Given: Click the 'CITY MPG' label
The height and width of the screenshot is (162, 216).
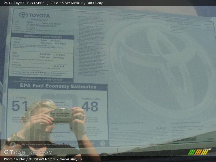Looking at the screenshot, I should (19, 97).
